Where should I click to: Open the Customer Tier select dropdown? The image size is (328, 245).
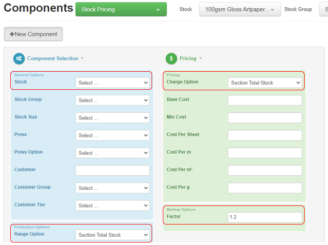pos(113,205)
